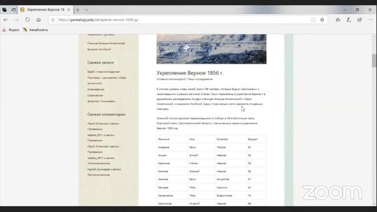Set these tabs aside icon
Image resolution: width=377 pixels, height=212 pixels.
tap(14, 10)
